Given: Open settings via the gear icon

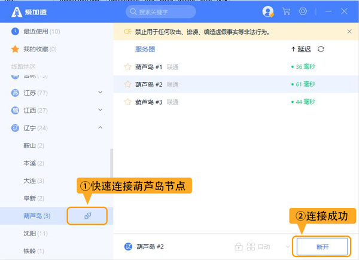Looking at the screenshot, I should (303, 11).
